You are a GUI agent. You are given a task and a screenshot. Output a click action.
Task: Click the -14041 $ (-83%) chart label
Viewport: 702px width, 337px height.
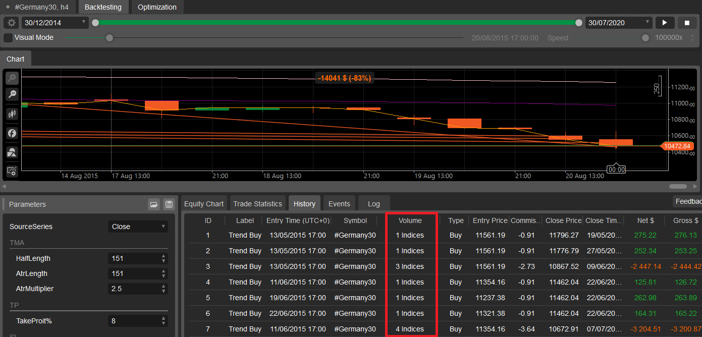click(x=344, y=78)
